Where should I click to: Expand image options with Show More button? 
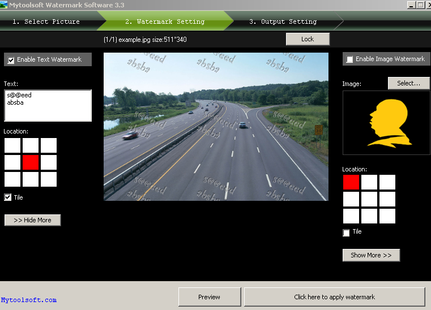pyautogui.click(x=371, y=255)
